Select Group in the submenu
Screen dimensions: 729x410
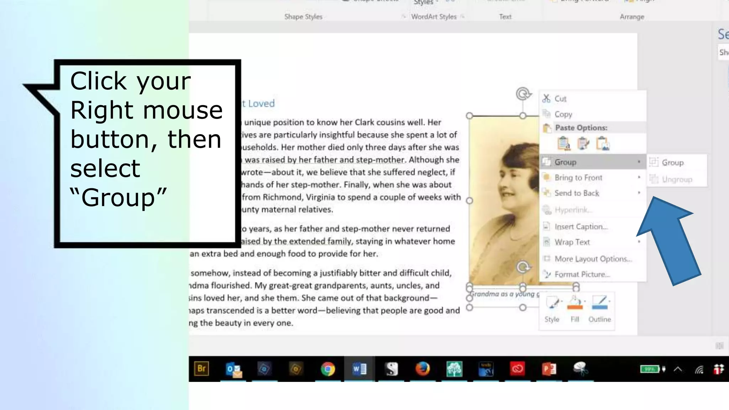pyautogui.click(x=672, y=163)
